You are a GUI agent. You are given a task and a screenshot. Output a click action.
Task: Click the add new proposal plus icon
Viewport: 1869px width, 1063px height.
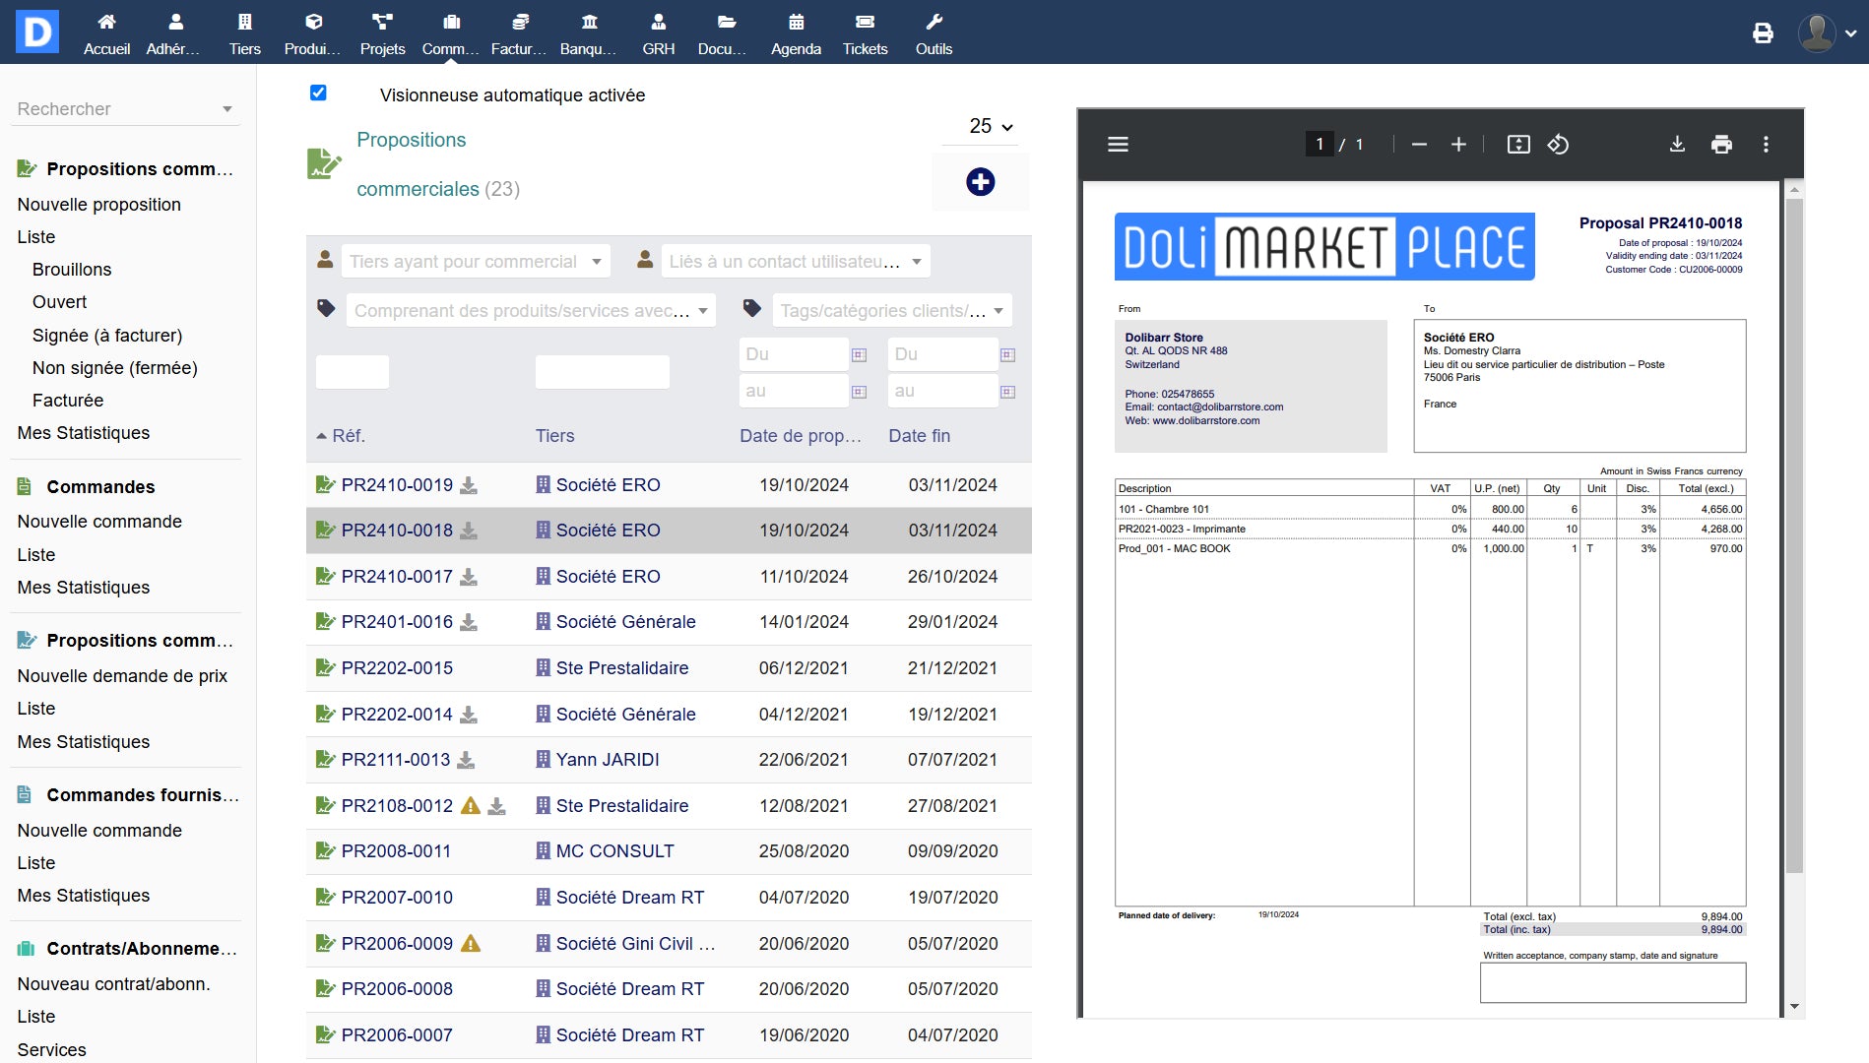coord(980,182)
